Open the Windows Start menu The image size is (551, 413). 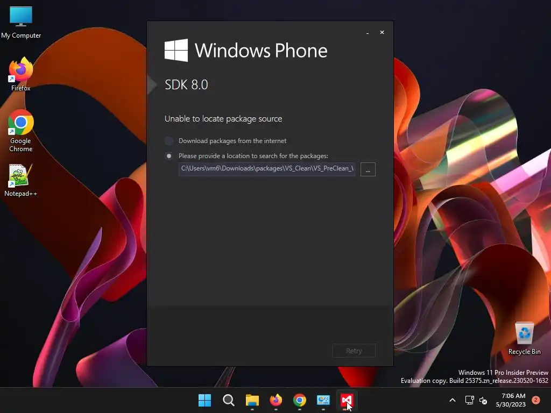[205, 400]
